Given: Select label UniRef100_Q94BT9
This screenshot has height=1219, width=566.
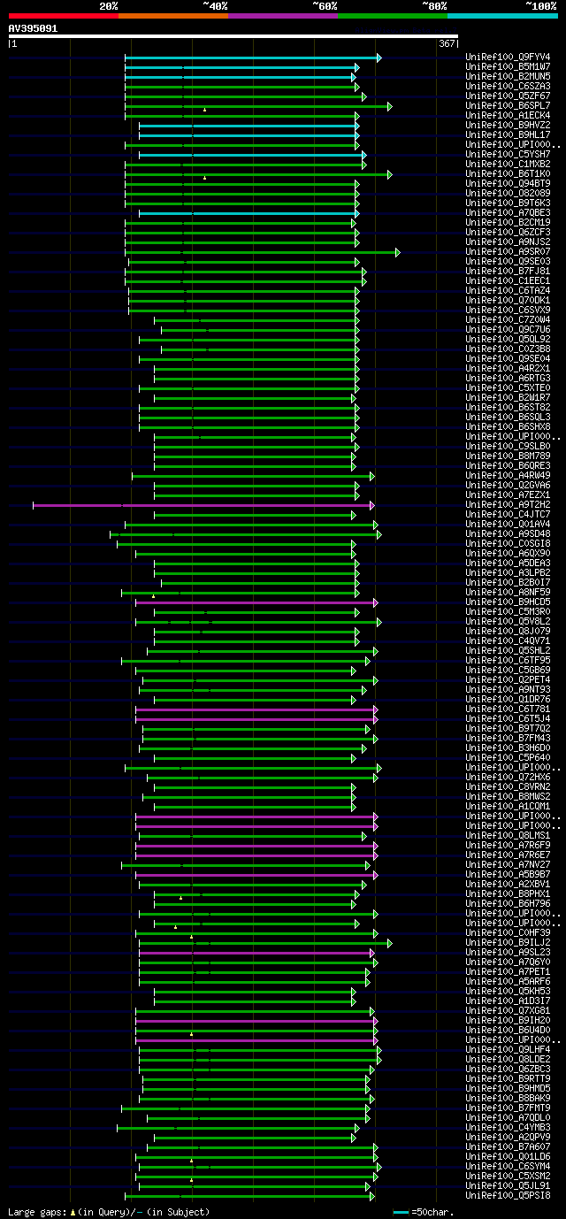Looking at the screenshot, I should [x=508, y=184].
